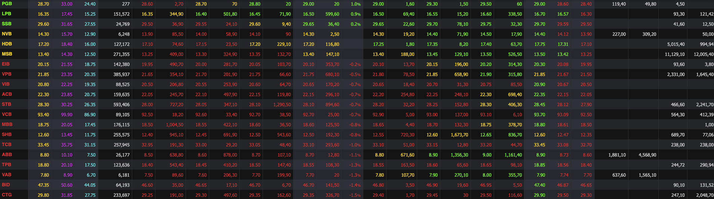Screen dimensions: 714x199
Task: Click the VPB stock symbol
Action: click(7, 74)
